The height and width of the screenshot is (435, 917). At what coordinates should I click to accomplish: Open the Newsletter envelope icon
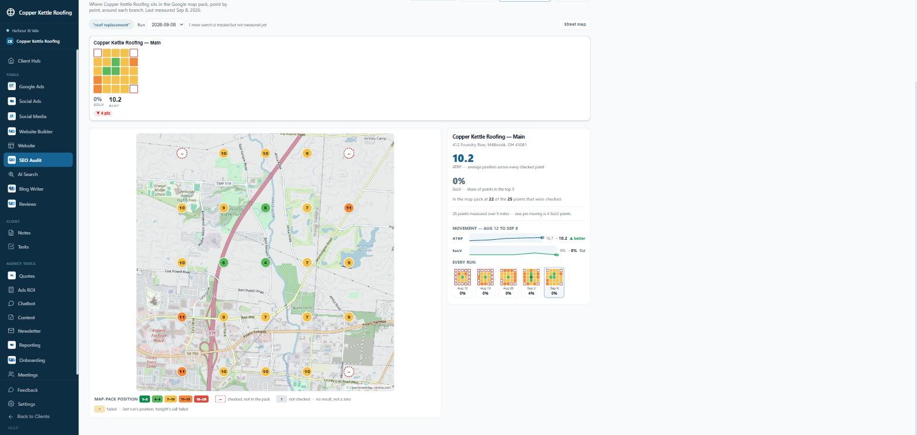click(11, 331)
